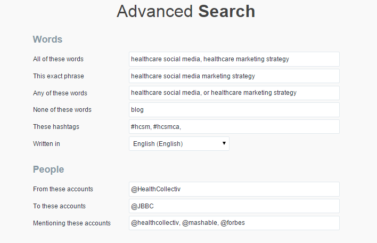Select the 'Any of these words' label text
Image resolution: width=377 pixels, height=243 pixels.
(x=60, y=93)
